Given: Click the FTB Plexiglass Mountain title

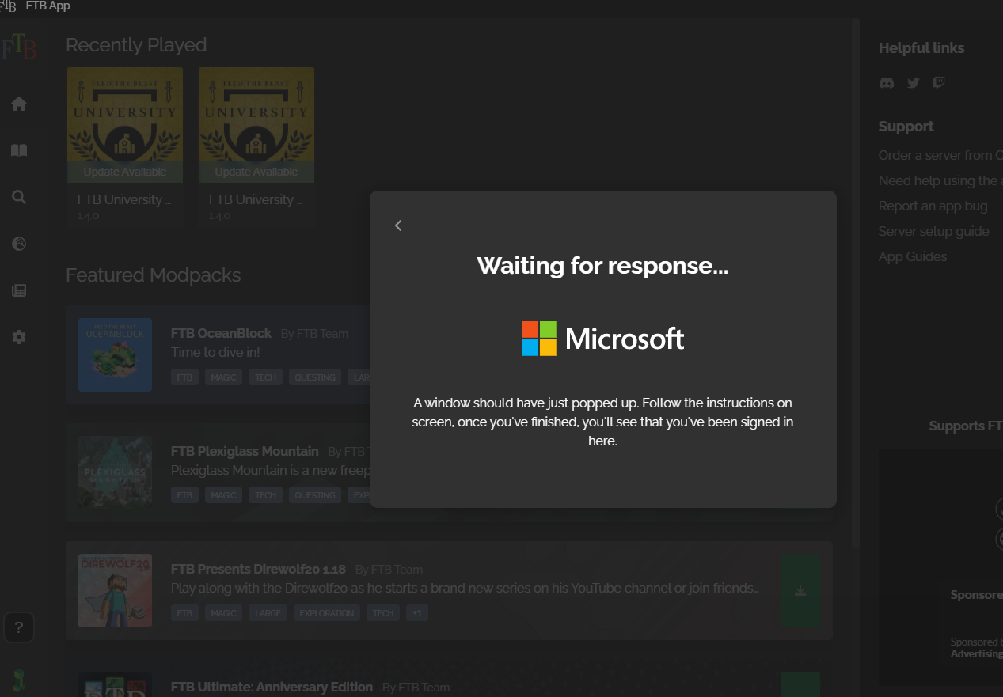Looking at the screenshot, I should (245, 451).
